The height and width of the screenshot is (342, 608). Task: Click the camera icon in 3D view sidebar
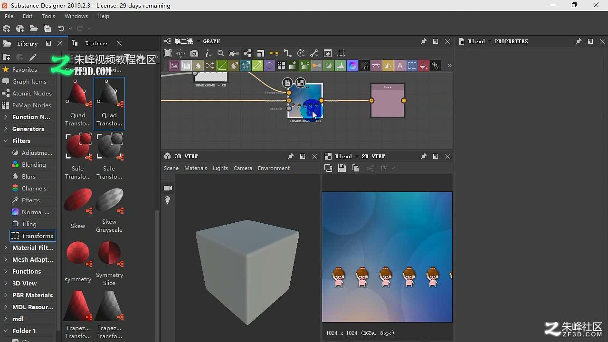pyautogui.click(x=168, y=188)
